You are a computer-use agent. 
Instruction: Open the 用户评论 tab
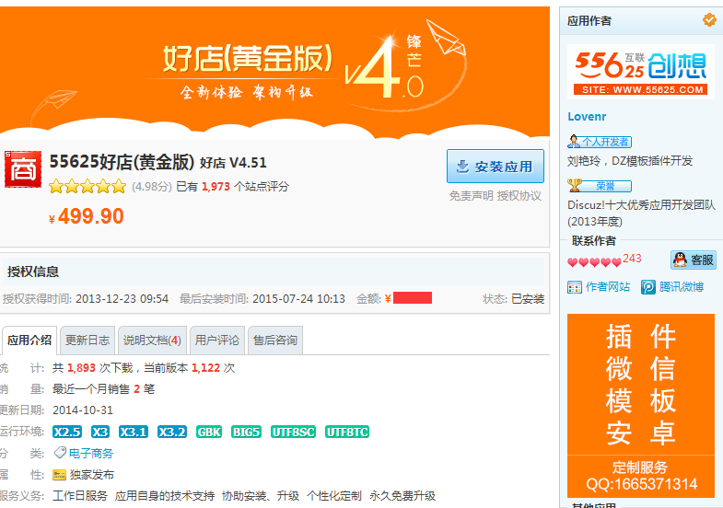tap(217, 341)
